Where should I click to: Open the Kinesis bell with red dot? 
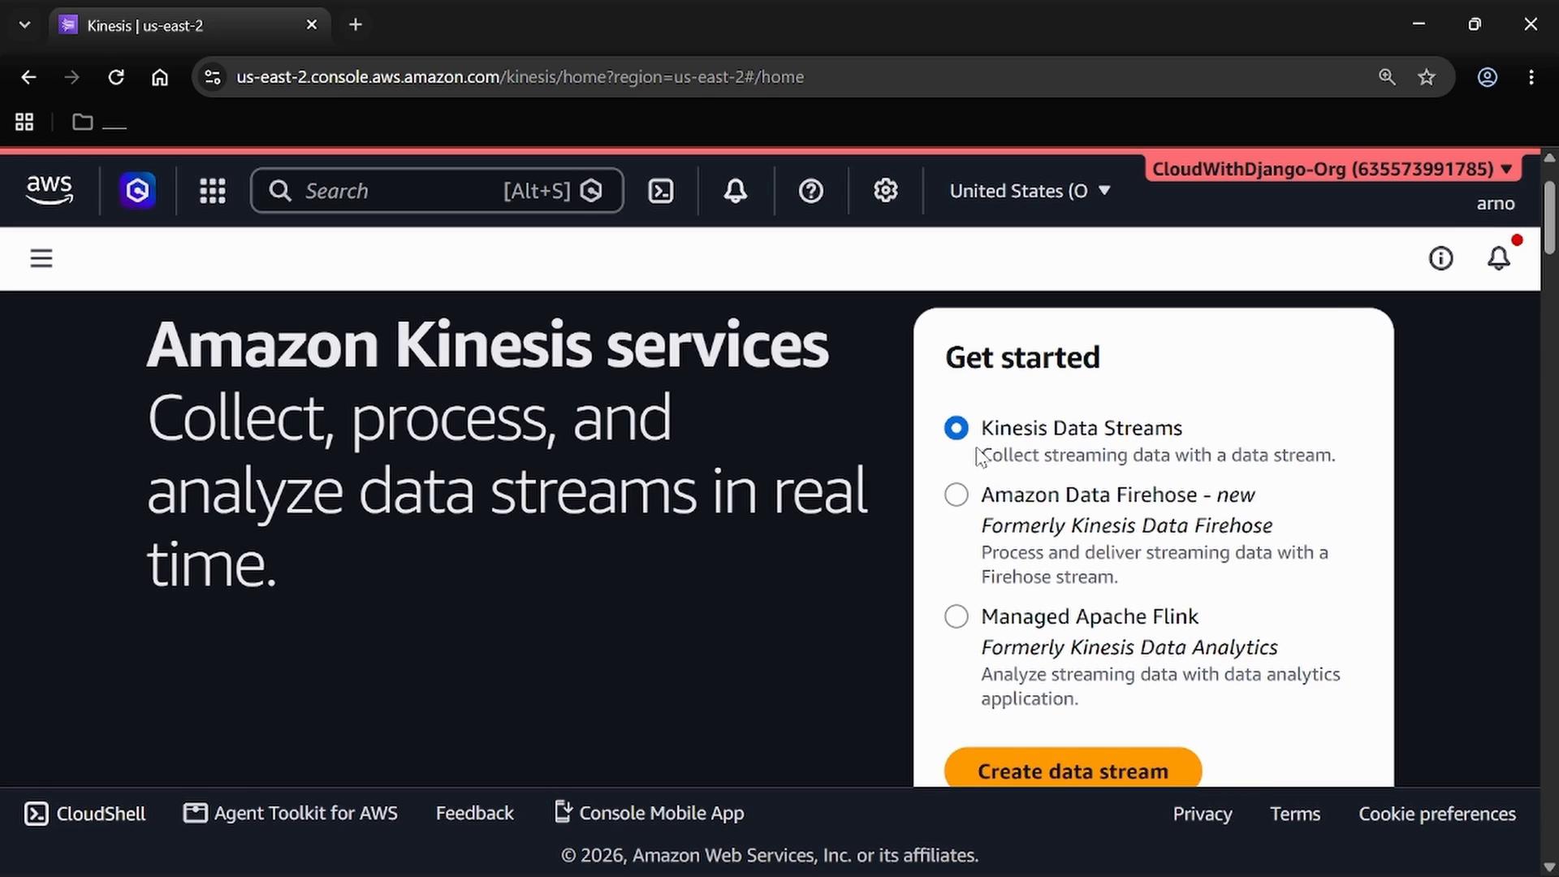click(1499, 257)
